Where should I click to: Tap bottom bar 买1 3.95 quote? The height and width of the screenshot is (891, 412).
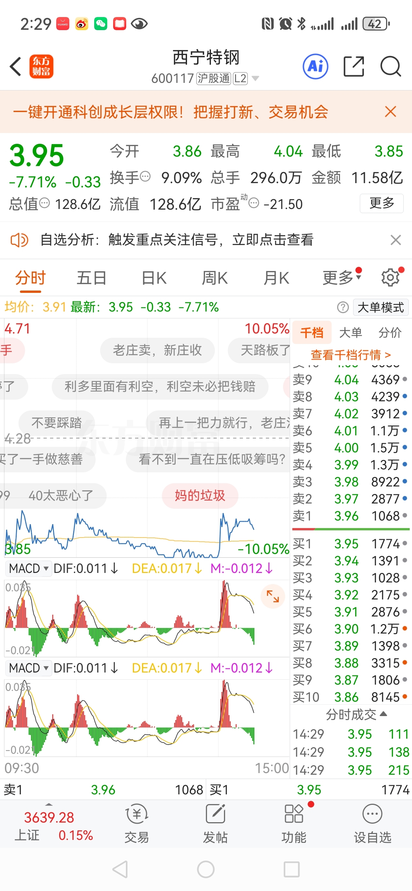pyautogui.click(x=309, y=790)
